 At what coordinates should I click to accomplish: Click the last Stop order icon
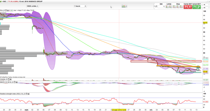pyautogui.click(x=181, y=7)
